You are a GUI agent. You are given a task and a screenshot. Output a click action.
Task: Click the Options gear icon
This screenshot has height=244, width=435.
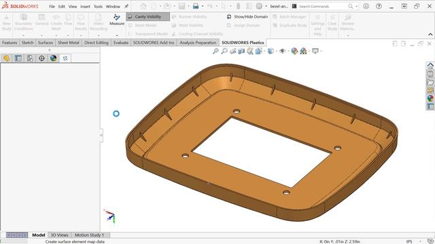coord(259,6)
